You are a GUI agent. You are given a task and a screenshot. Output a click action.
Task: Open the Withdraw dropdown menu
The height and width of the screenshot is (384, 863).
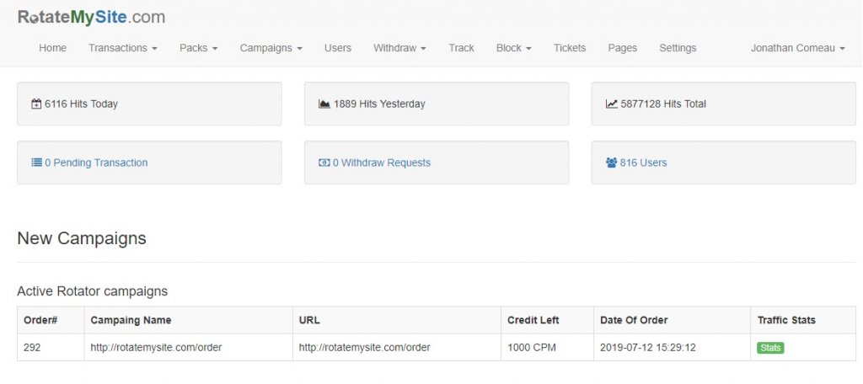[399, 48]
